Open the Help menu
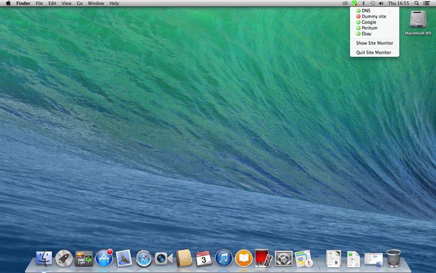Image resolution: width=436 pixels, height=273 pixels. click(x=114, y=3)
